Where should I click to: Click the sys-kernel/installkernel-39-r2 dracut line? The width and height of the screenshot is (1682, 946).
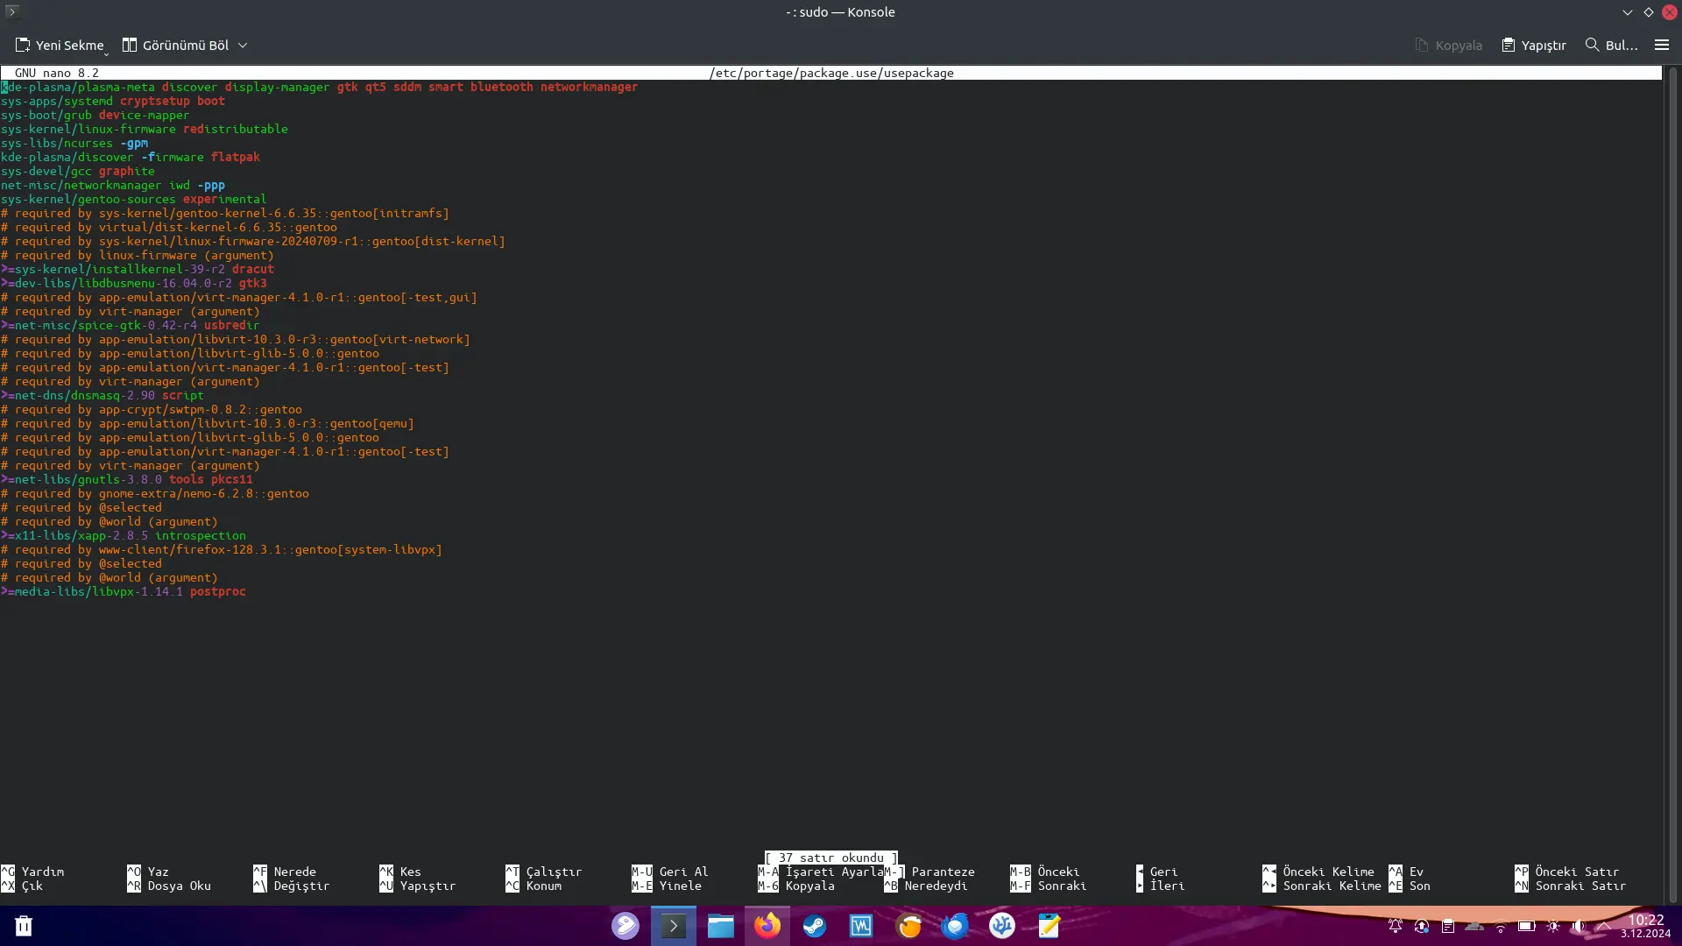tap(138, 269)
